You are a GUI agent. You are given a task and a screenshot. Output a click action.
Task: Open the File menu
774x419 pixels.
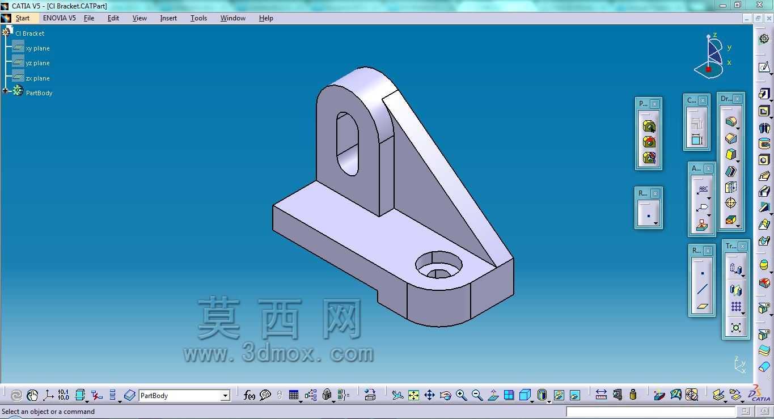coord(89,18)
